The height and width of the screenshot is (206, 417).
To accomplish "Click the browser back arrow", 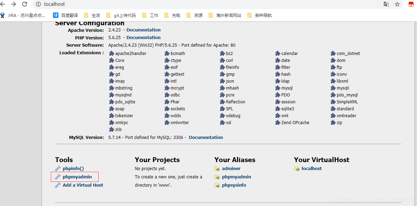I will (2, 4).
